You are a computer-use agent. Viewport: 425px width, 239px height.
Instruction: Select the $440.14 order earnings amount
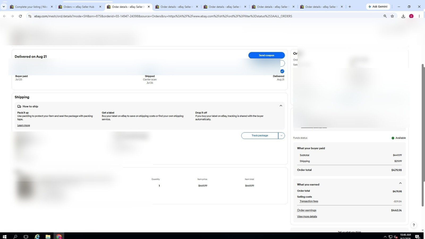point(396,210)
